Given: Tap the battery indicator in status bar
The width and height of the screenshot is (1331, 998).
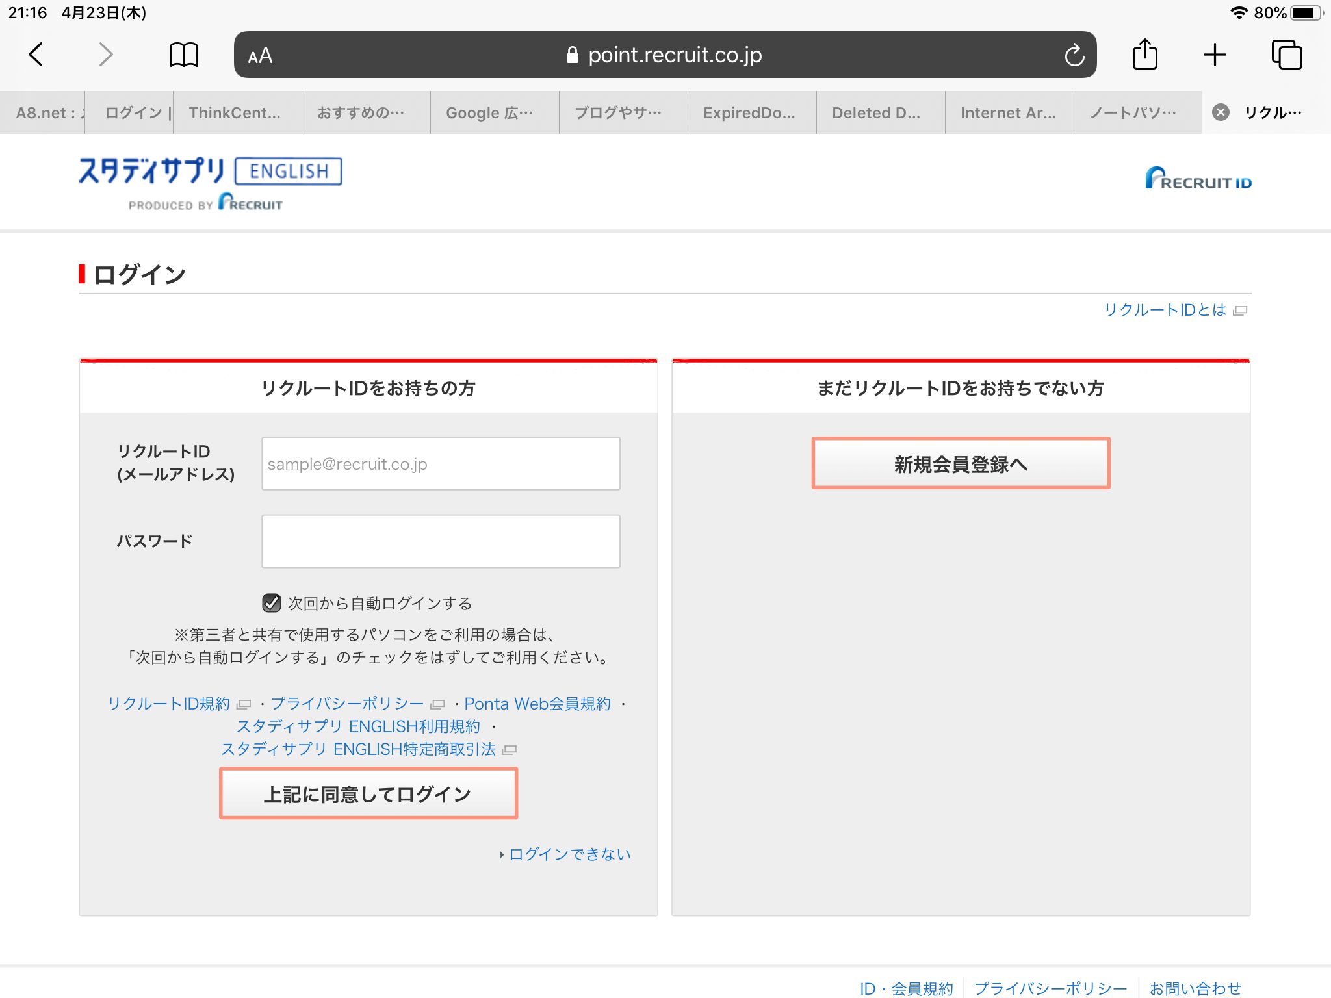Looking at the screenshot, I should coord(1306,13).
